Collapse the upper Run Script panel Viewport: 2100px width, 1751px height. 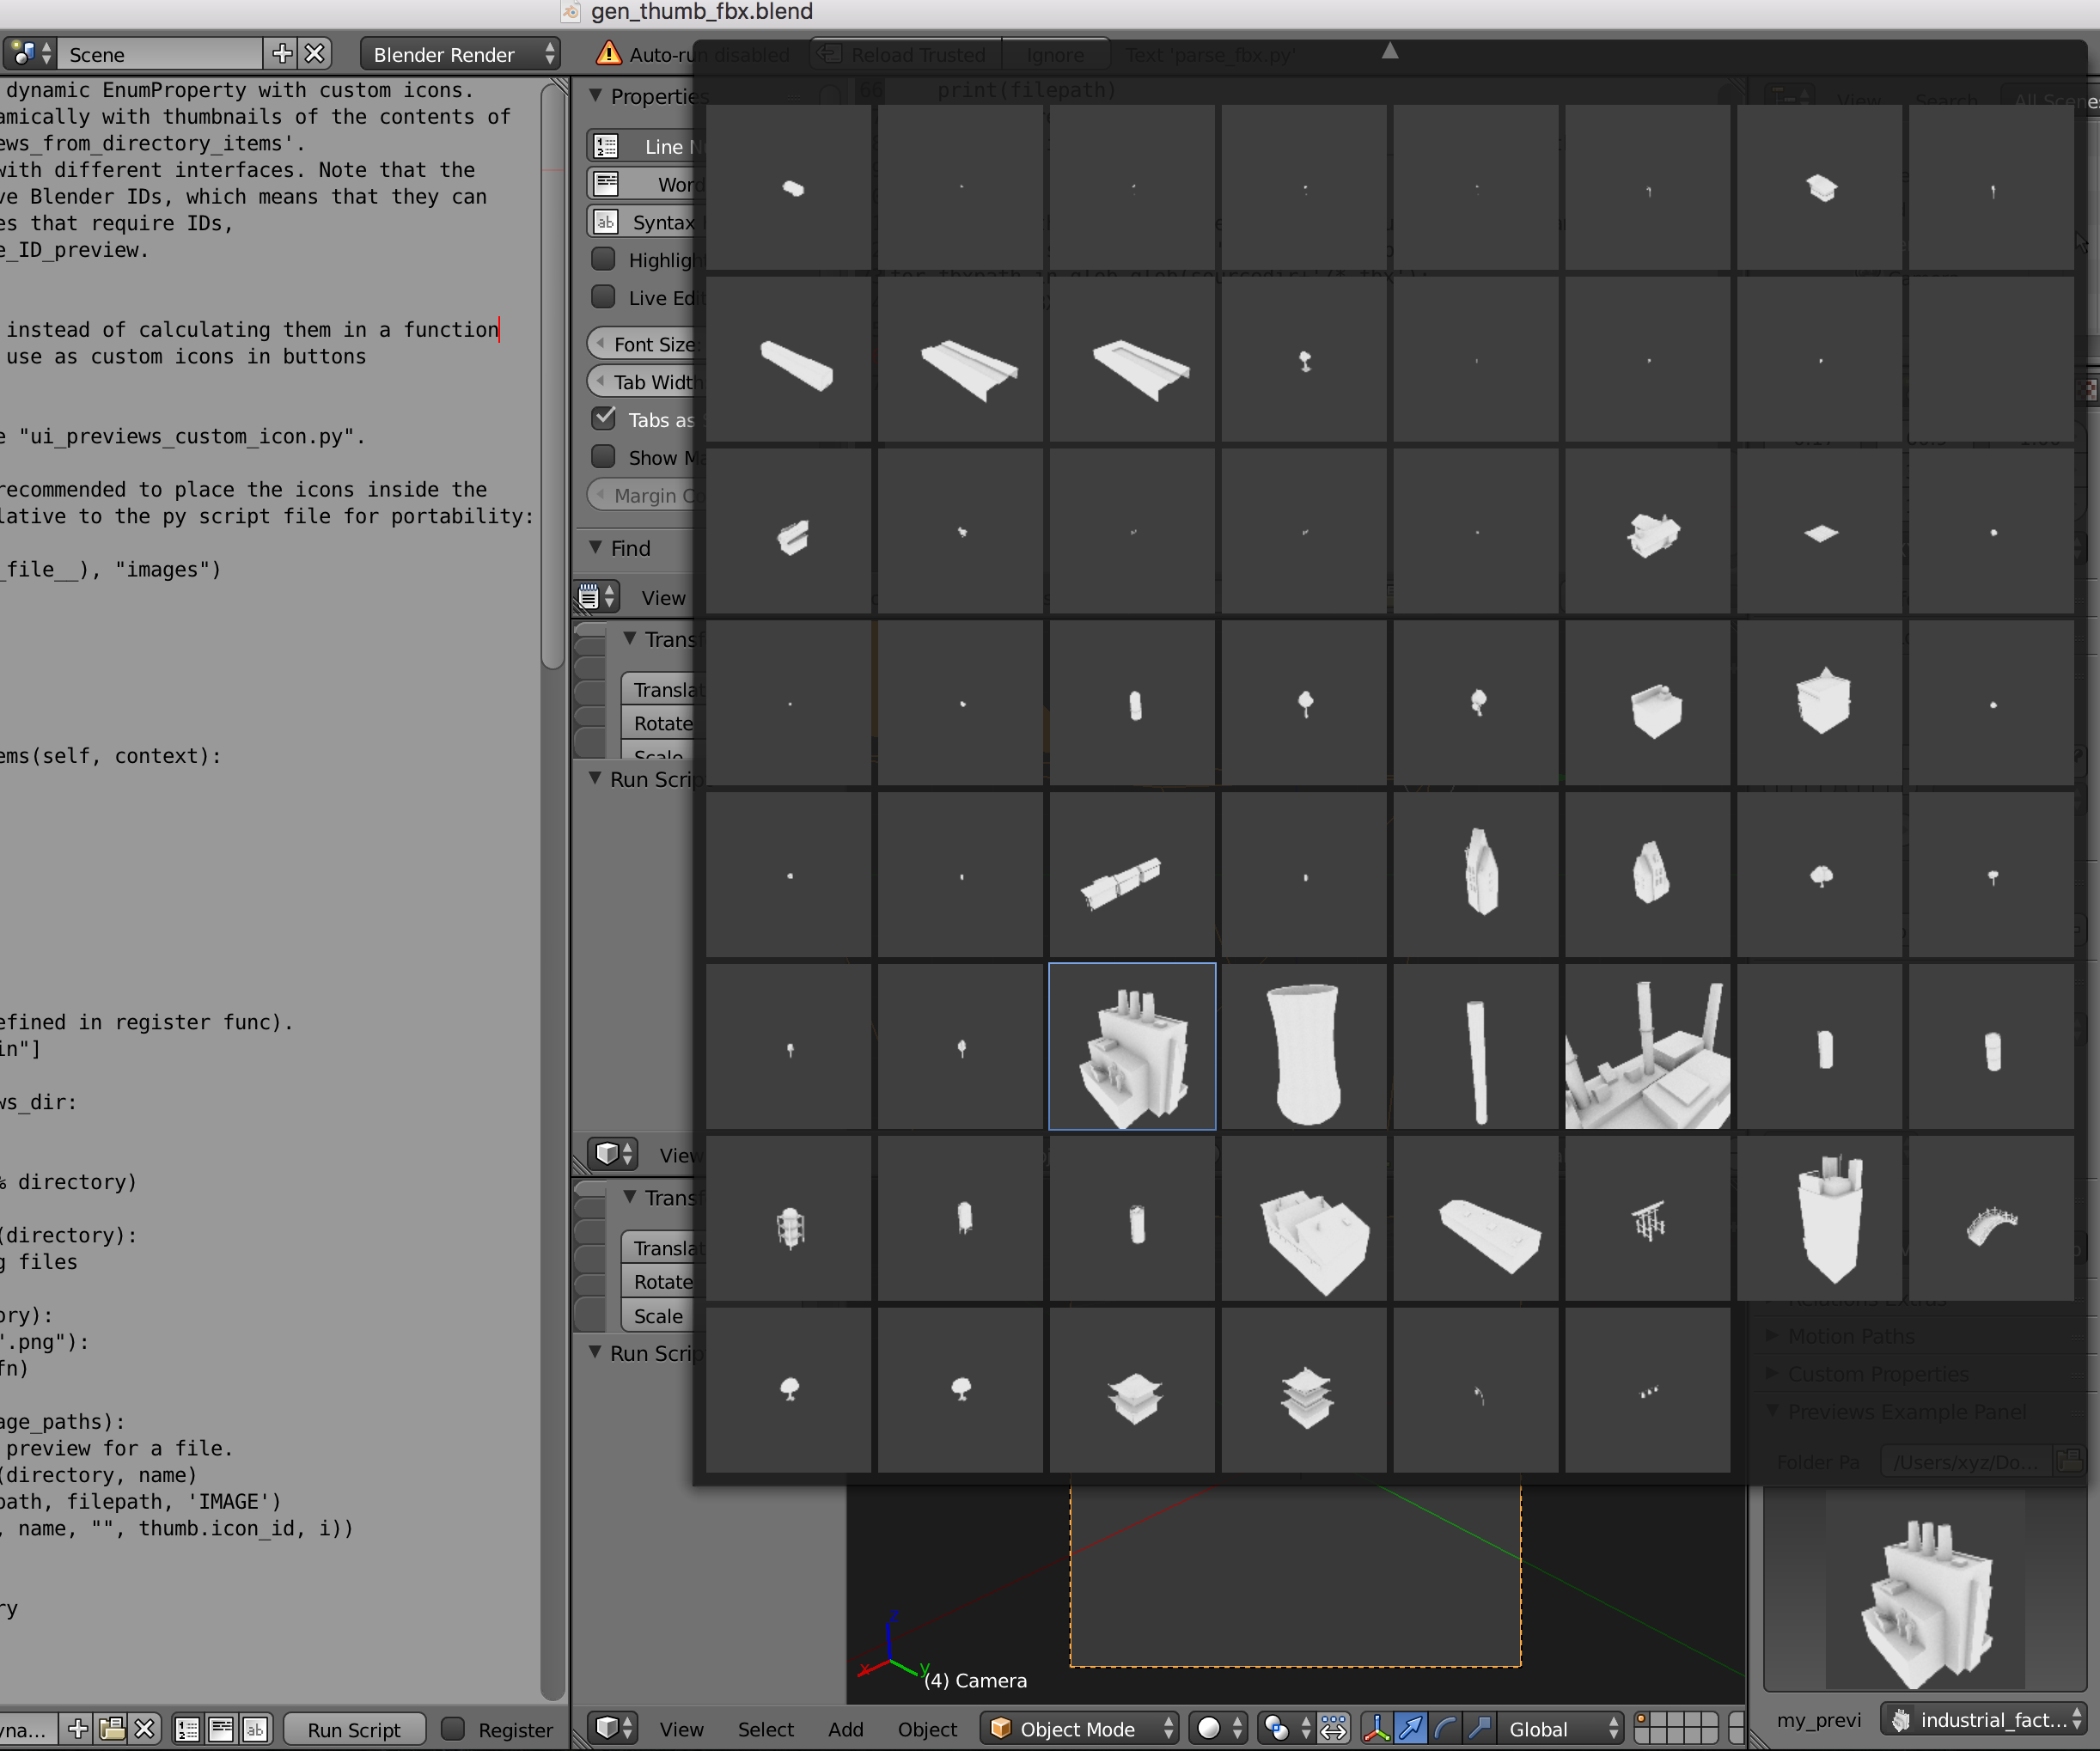[595, 778]
